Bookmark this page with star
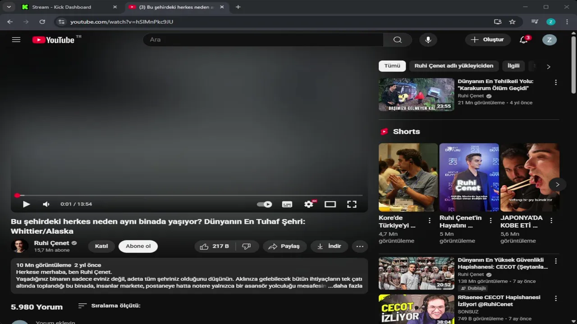Screen dimensions: 577x324 click(512, 22)
